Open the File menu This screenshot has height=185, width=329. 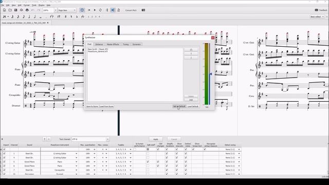[x=3, y=5]
